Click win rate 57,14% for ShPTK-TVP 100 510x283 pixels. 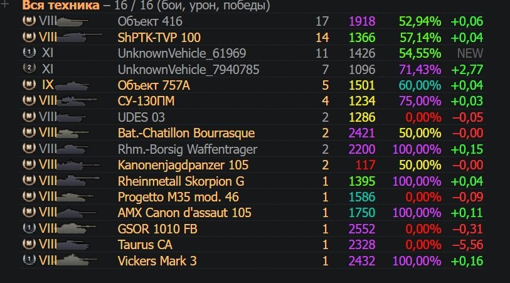click(x=420, y=38)
